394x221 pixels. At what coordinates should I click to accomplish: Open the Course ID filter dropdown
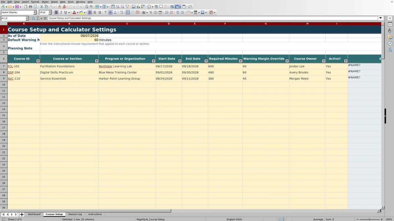38,61
